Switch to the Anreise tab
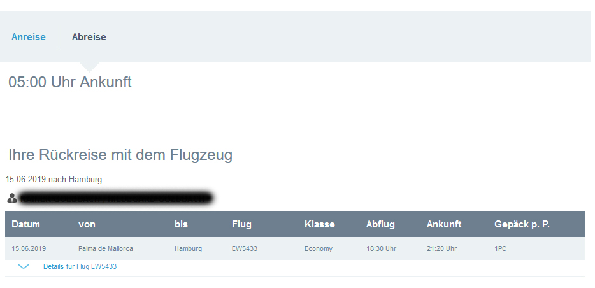Viewport: 595px width, 288px height. (x=29, y=37)
